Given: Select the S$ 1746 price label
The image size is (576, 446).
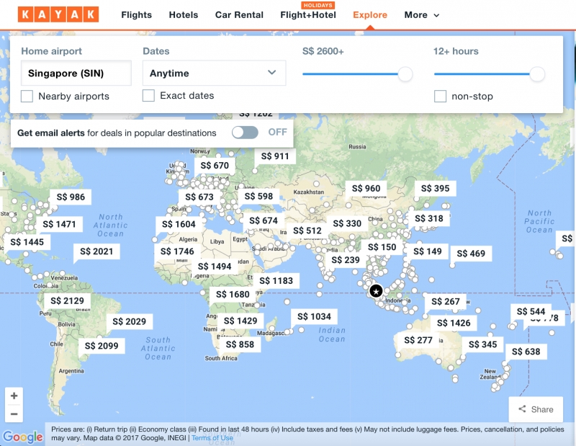Looking at the screenshot, I should point(177,251).
